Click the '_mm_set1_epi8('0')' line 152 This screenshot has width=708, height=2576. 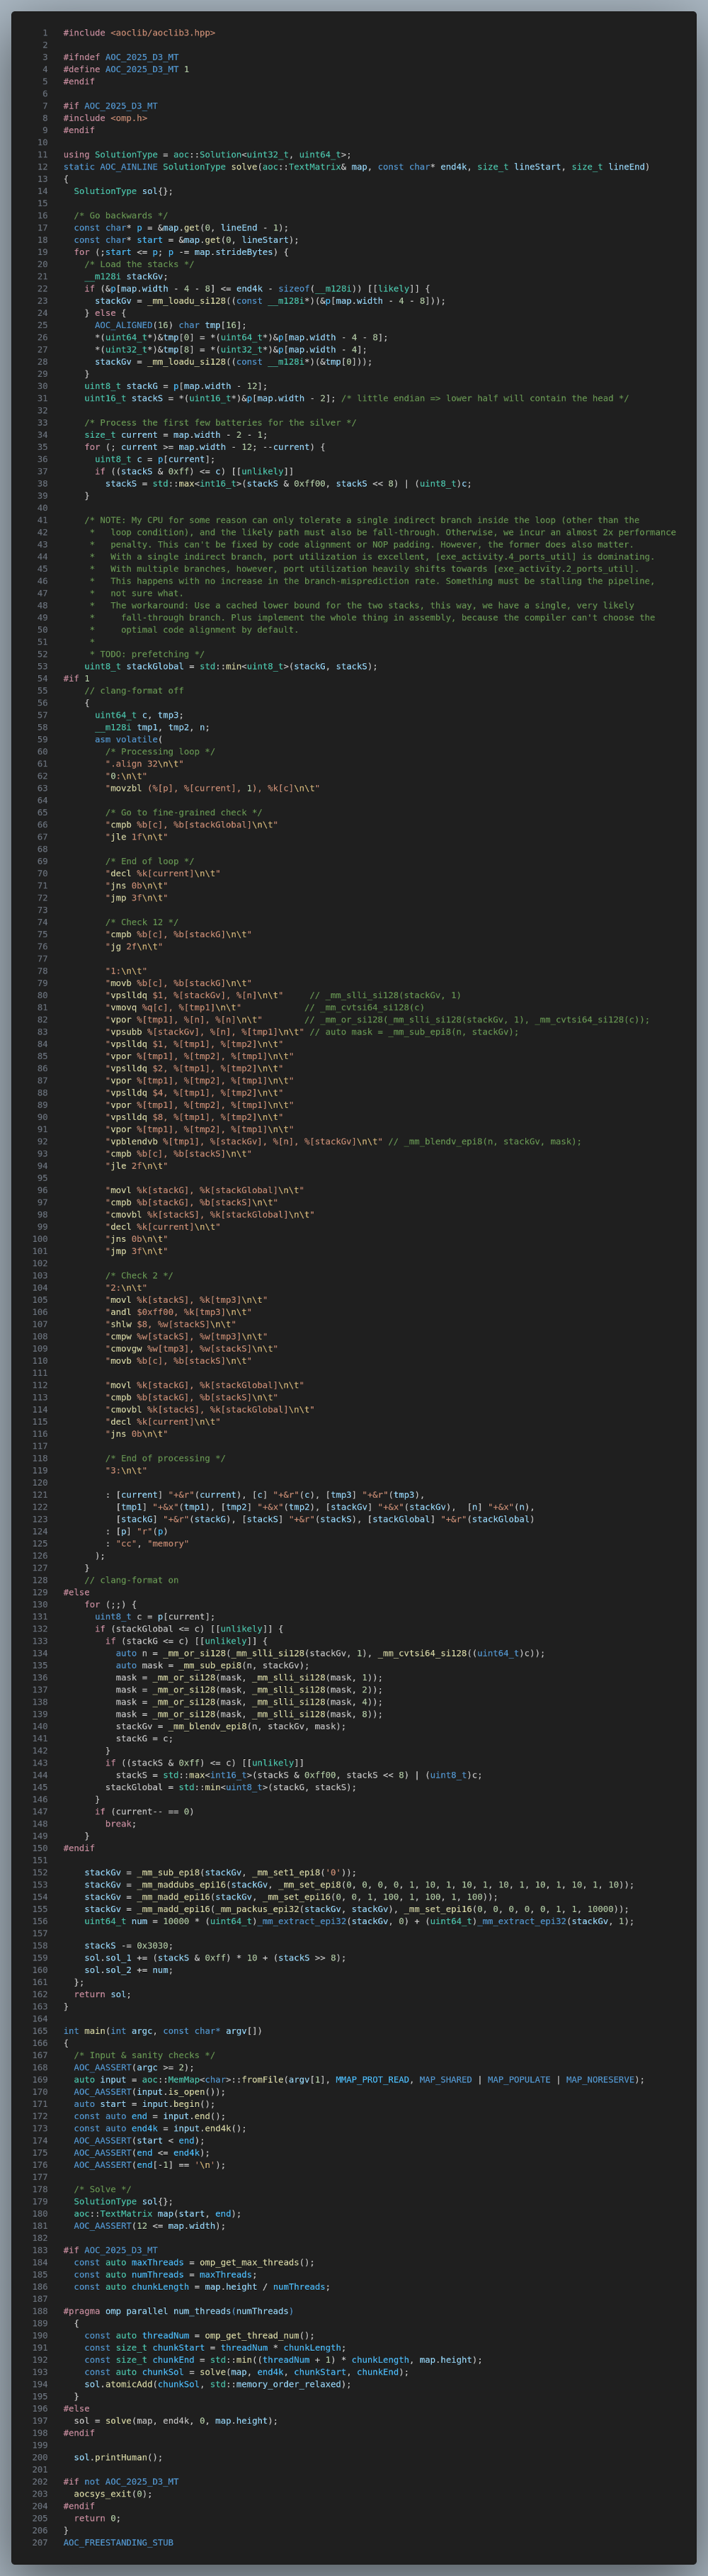pos(220,1872)
